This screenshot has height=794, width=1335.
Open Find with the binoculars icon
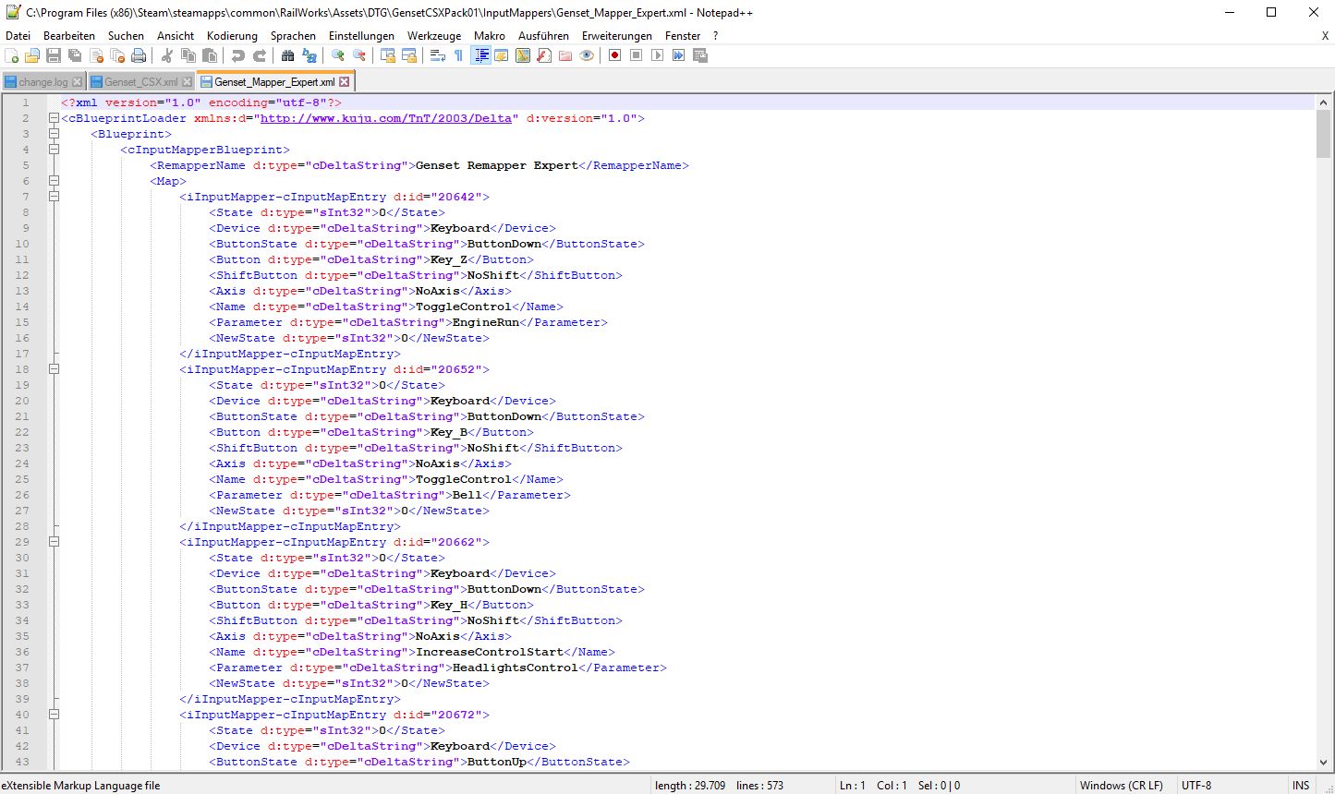[x=288, y=56]
